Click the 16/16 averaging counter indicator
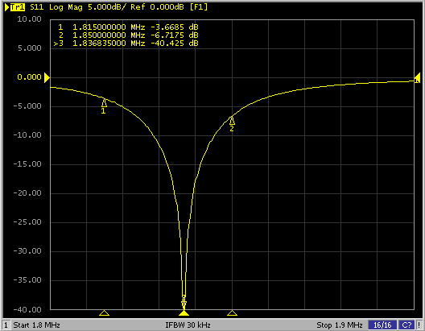Image resolution: width=425 pixels, height=331 pixels. [x=382, y=325]
